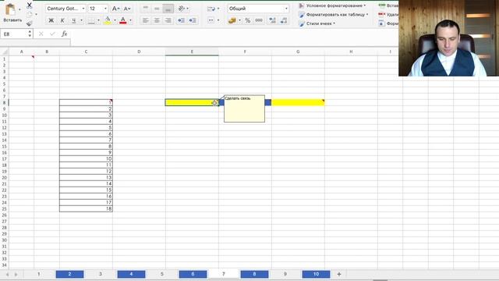Viewport: 499px width, 281px height.
Task: Apply the currency number format icon
Action: (x=232, y=20)
